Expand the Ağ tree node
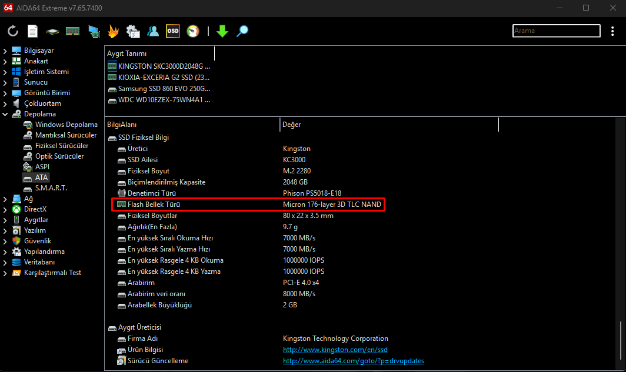 (5, 199)
